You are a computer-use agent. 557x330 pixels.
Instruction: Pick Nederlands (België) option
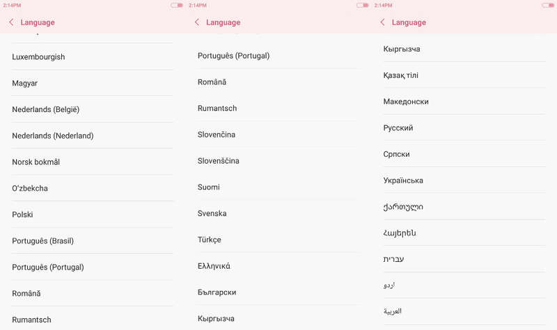coord(93,109)
